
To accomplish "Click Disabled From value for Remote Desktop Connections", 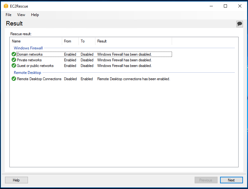I will [70, 79].
